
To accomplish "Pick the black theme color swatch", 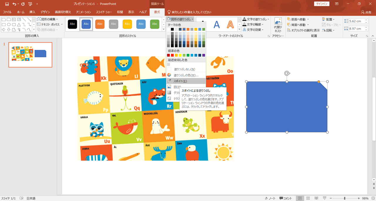I will pyautogui.click(x=172, y=29).
